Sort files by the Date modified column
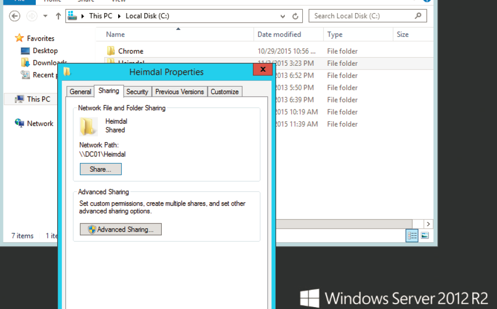 [279, 34]
